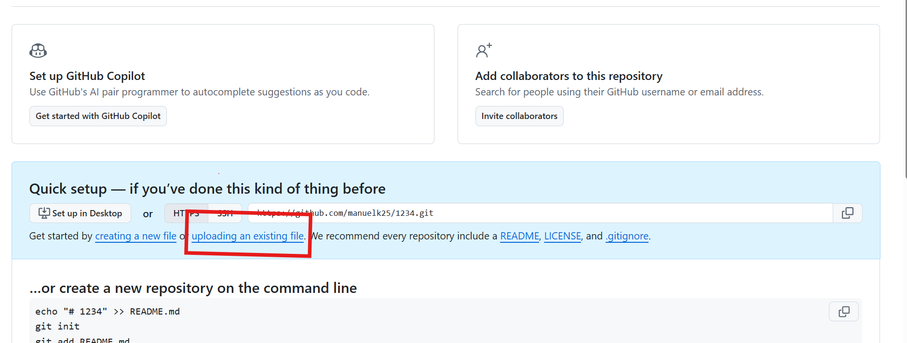This screenshot has width=907, height=343.
Task: Click the Copilot description text about AI pair programmer
Action: 199,92
